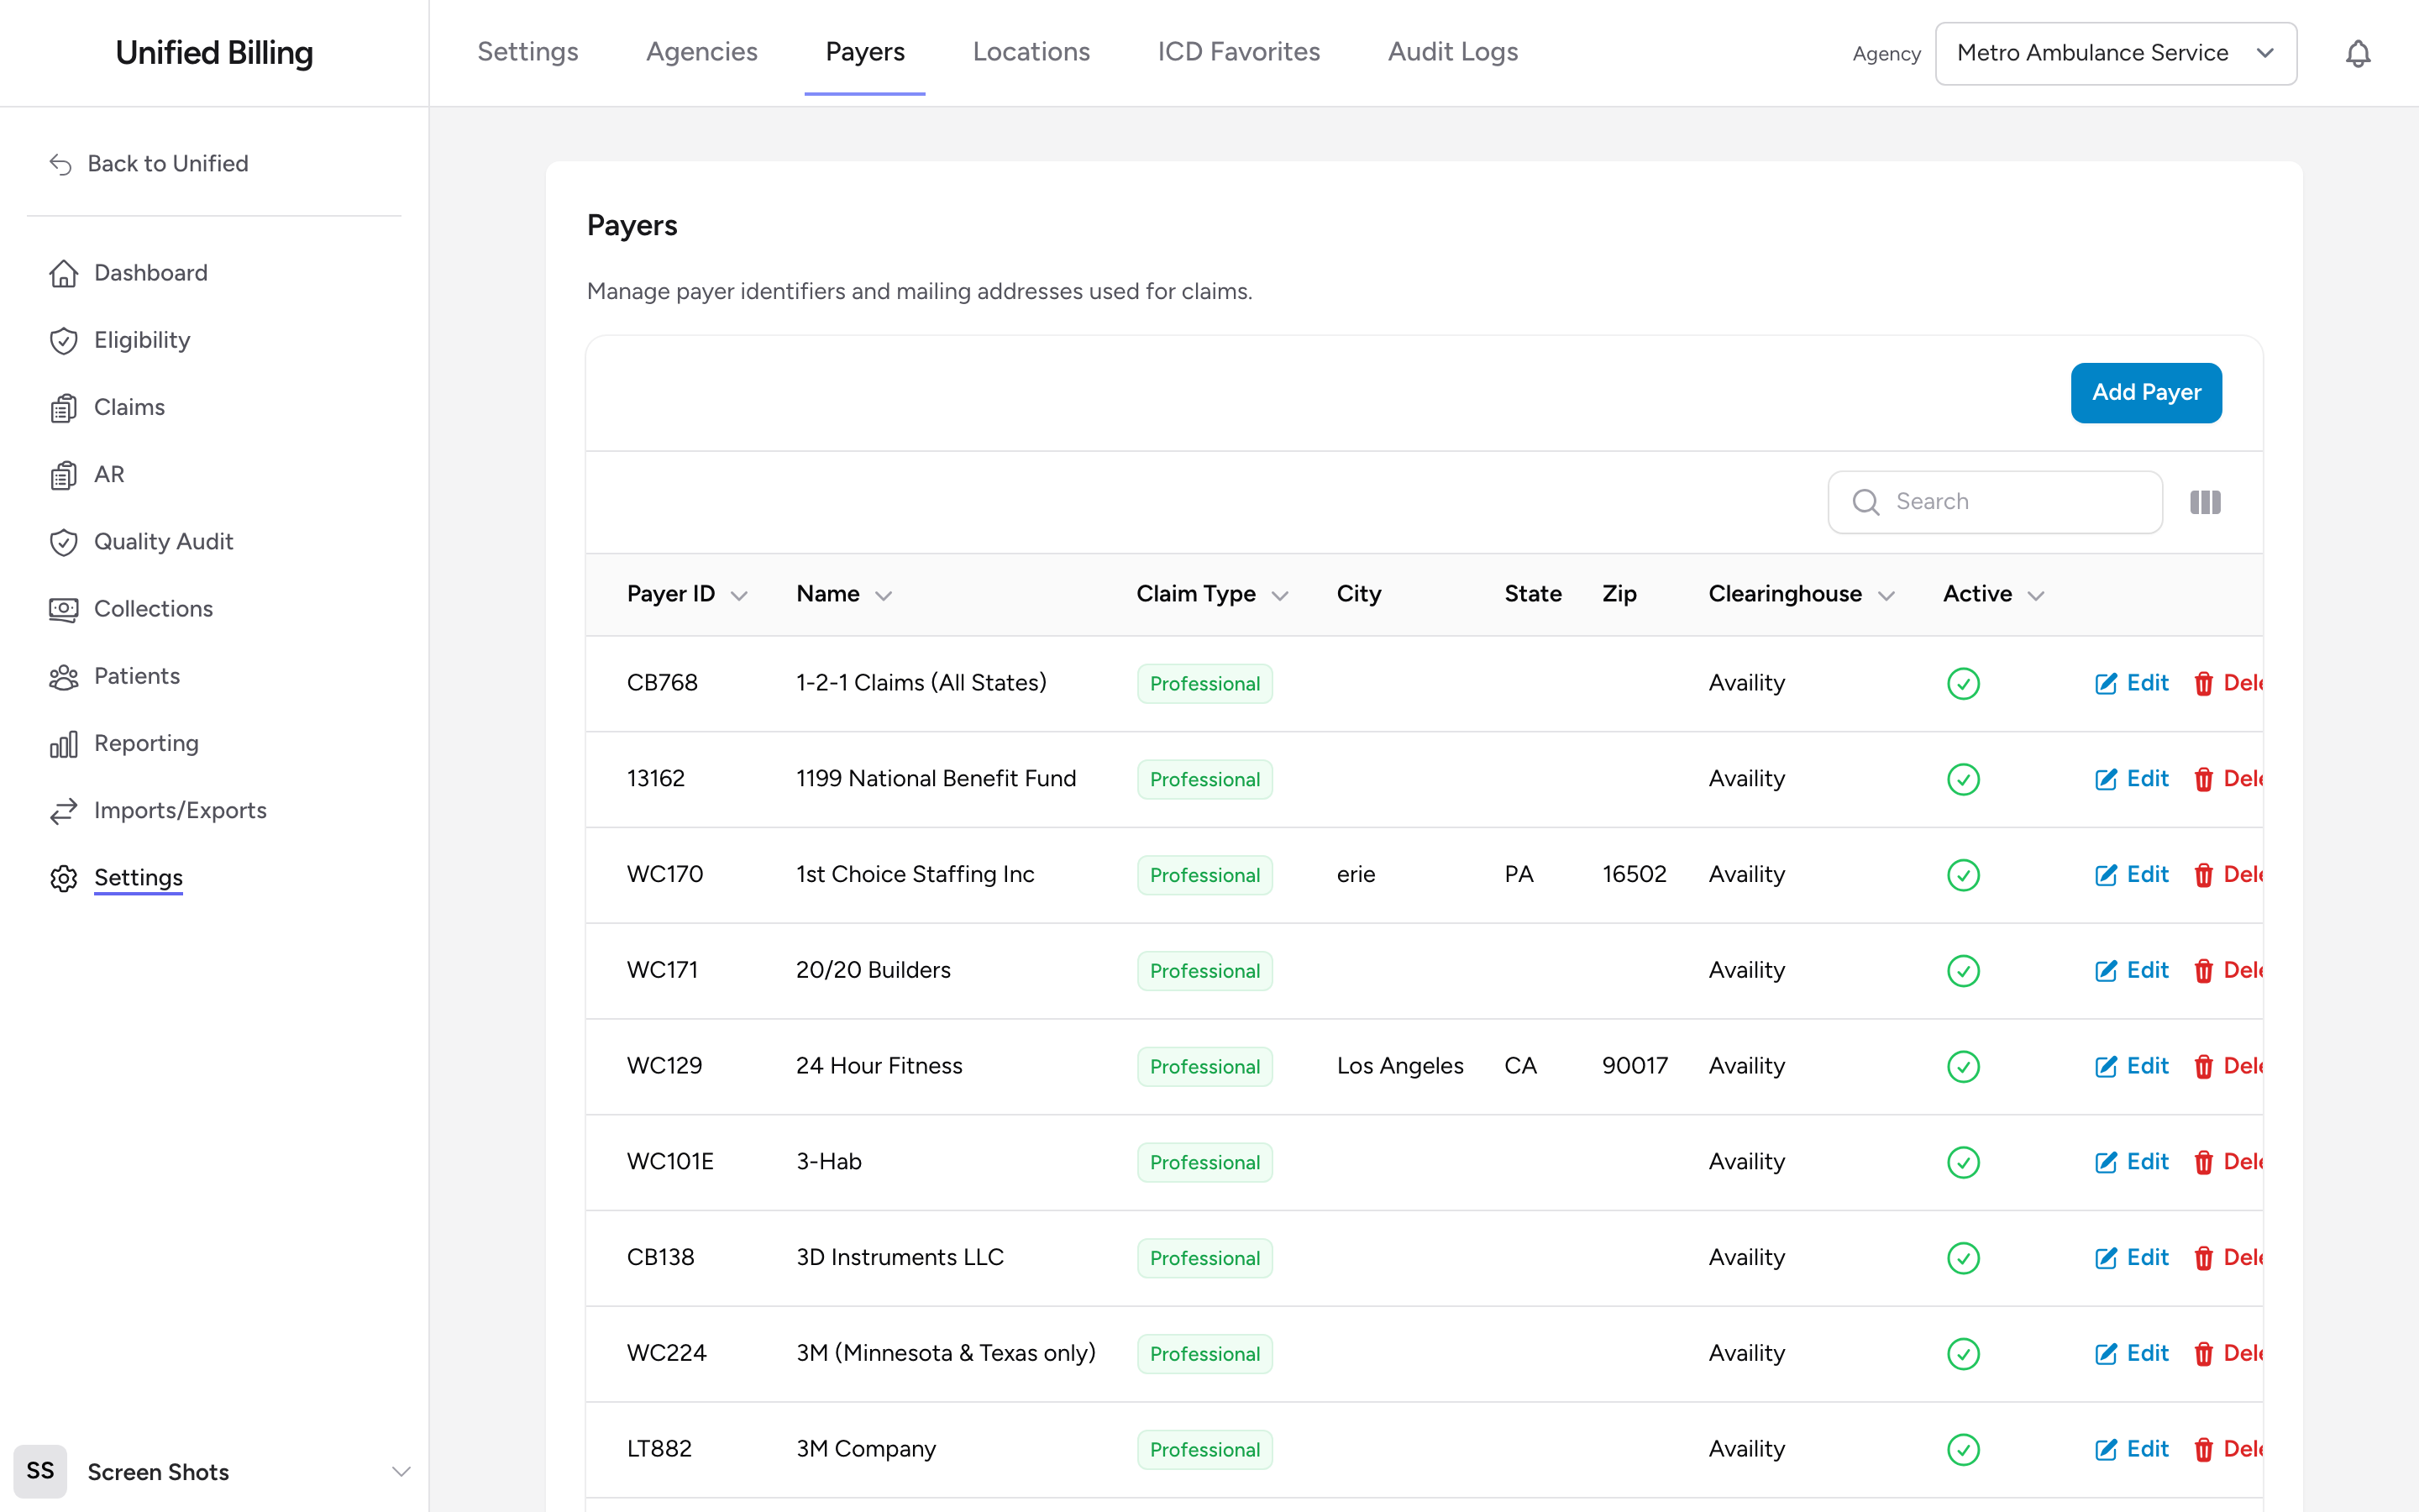Click the edit pencil icon for 3D Instruments LLC

[2107, 1258]
